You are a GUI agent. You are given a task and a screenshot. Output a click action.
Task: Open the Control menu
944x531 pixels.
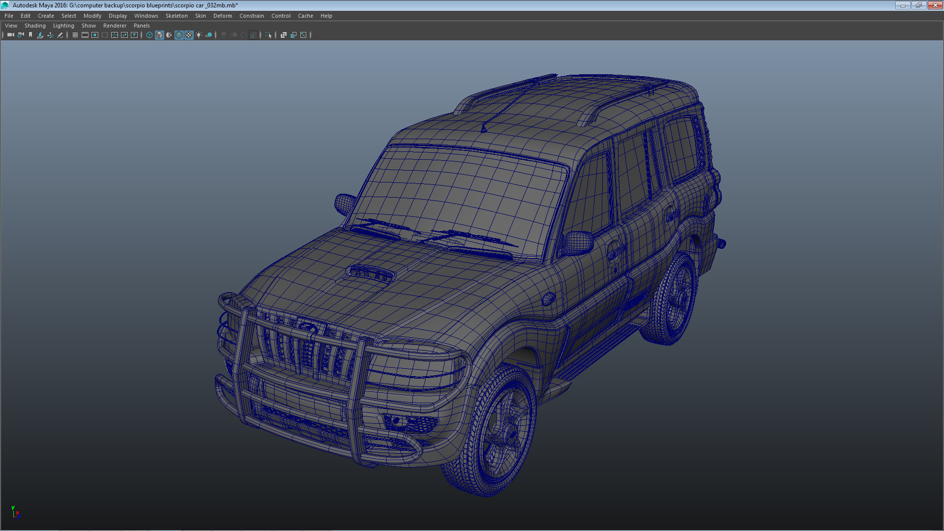click(281, 16)
